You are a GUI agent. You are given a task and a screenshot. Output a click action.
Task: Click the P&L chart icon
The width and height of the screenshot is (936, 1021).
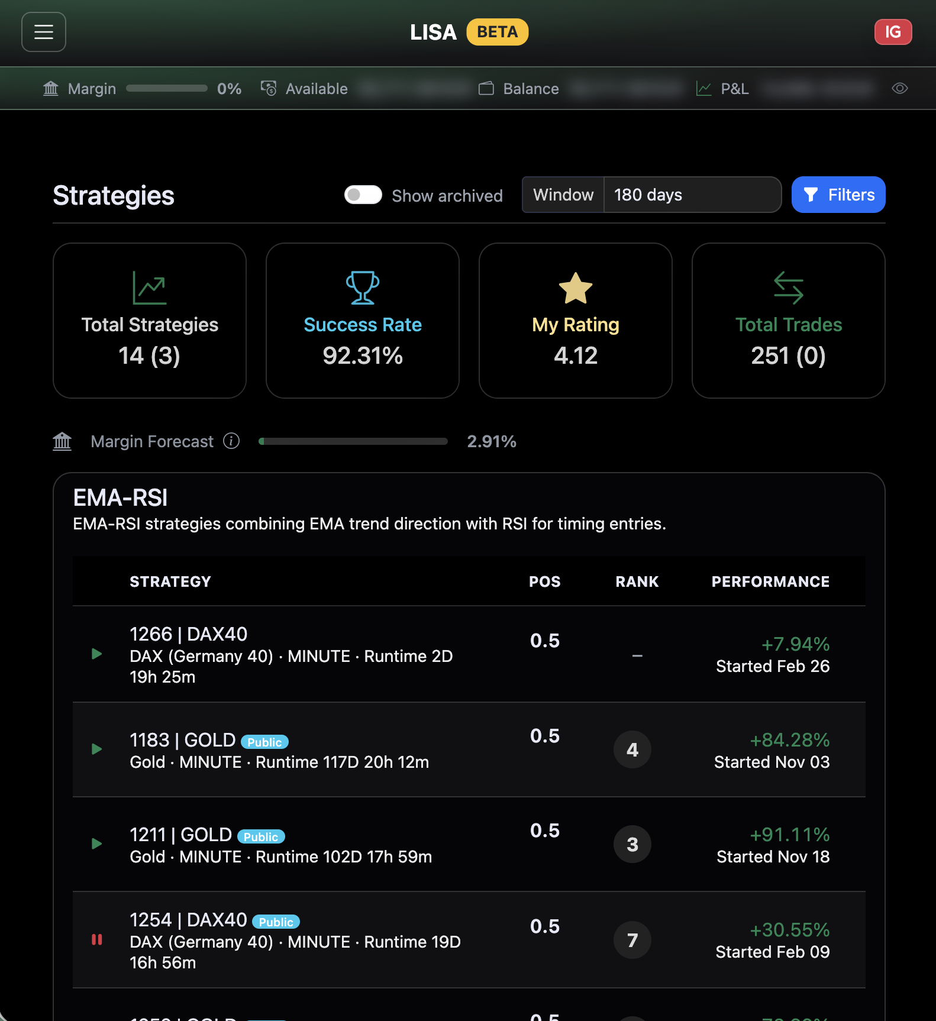(703, 89)
